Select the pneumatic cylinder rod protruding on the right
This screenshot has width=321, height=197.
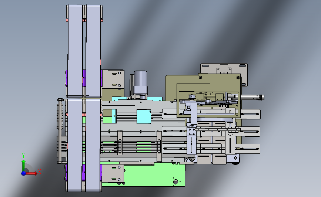point(252,97)
